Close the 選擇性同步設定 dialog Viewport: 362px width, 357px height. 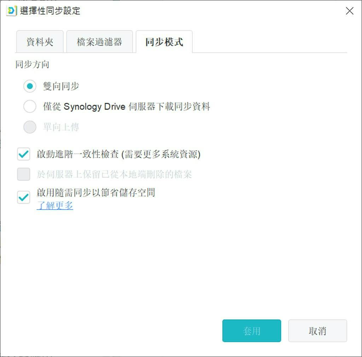point(349,11)
